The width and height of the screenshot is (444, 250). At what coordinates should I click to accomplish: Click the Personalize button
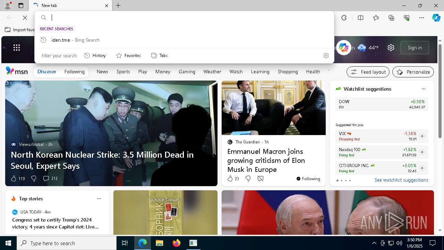(413, 72)
